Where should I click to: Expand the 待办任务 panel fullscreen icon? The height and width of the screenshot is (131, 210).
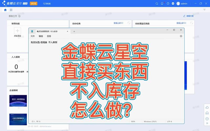pyautogui.click(x=129, y=23)
